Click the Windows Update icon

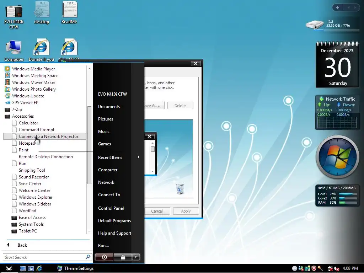click(x=7, y=96)
